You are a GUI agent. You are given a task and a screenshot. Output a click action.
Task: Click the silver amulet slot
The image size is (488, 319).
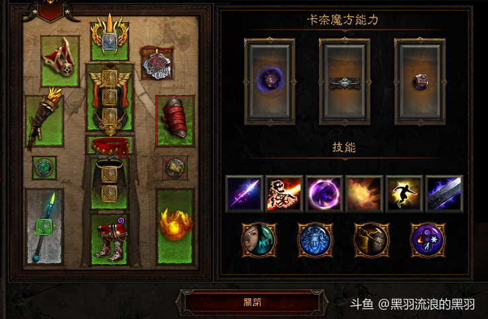157,64
